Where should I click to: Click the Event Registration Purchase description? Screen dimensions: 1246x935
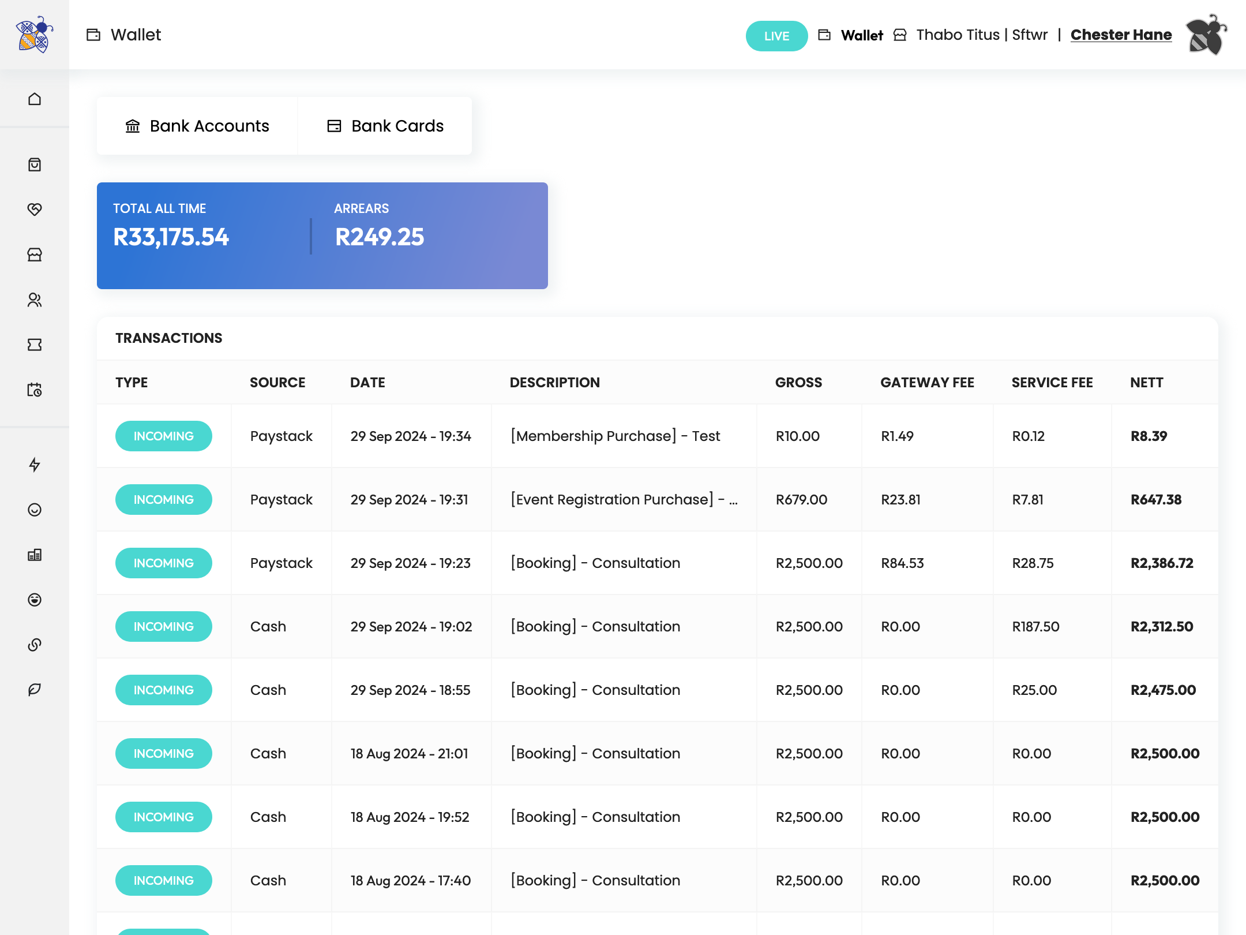[x=624, y=499]
